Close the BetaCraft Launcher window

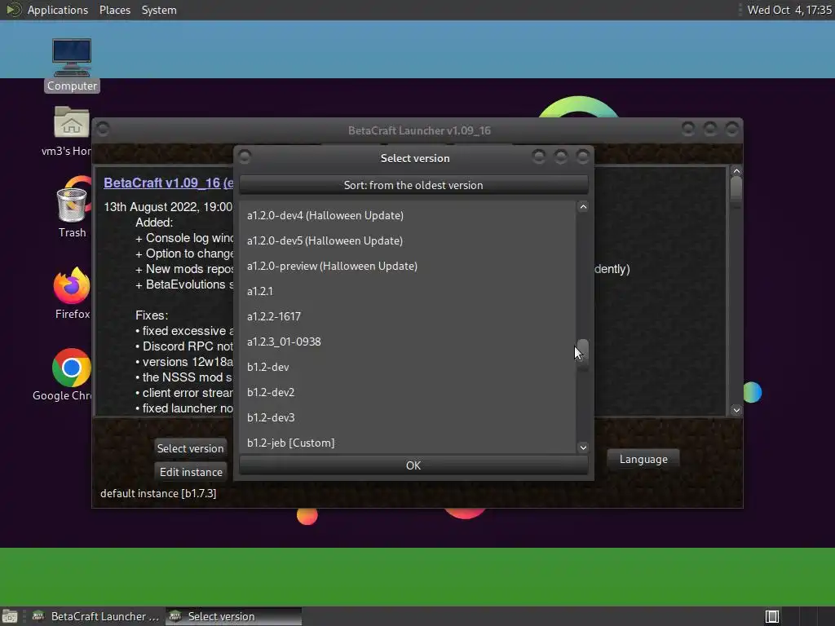[x=732, y=129]
